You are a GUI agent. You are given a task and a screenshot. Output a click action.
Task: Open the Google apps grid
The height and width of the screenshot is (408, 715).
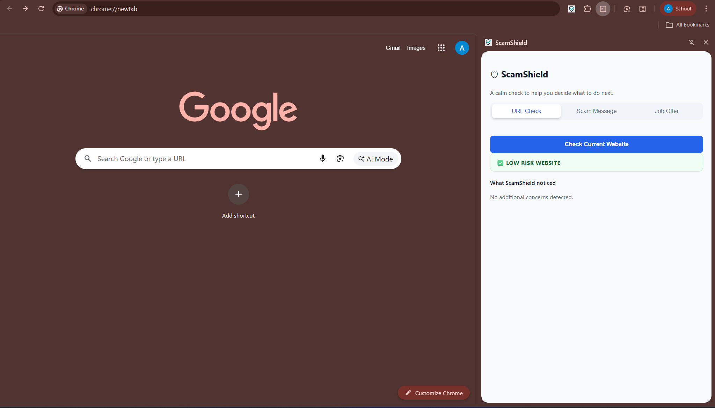(441, 48)
